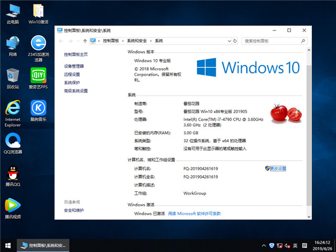
Task: Expand the chevron after 控制面板 breadcrumb
Action: (123, 41)
